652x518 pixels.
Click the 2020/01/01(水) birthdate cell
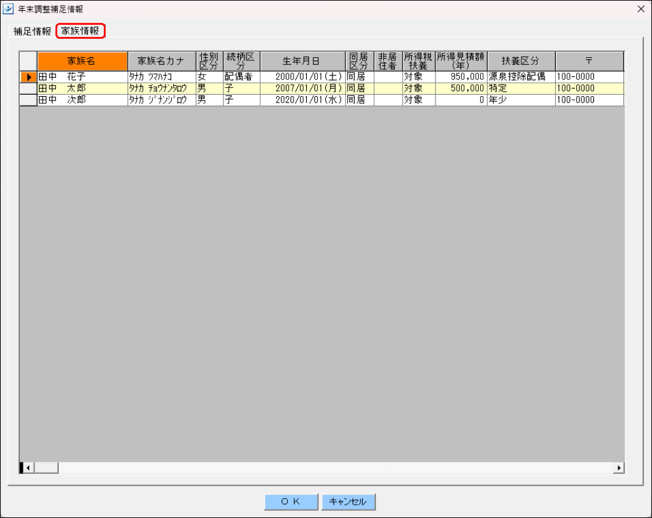pos(302,100)
